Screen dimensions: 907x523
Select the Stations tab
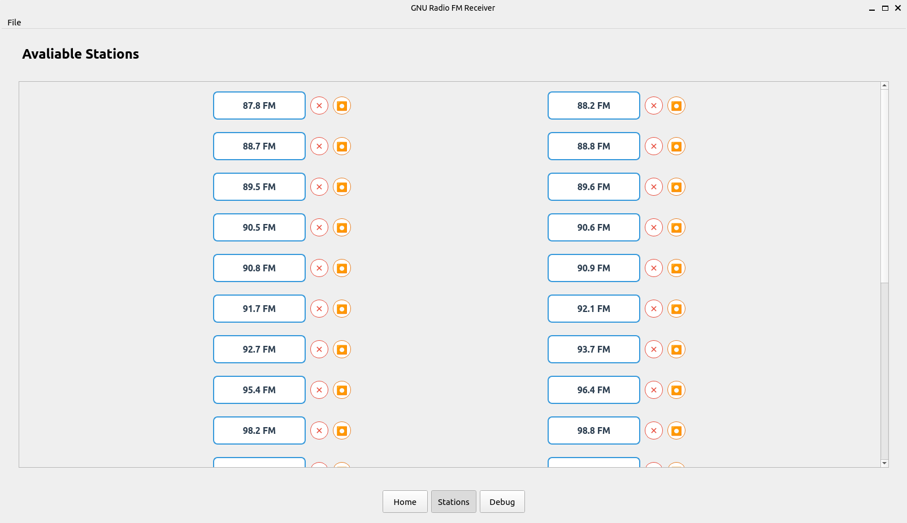click(x=454, y=502)
